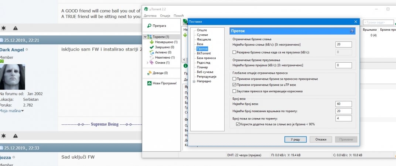This screenshot has width=396, height=166.
Task: Select Веза settings category
Action: [200, 44]
